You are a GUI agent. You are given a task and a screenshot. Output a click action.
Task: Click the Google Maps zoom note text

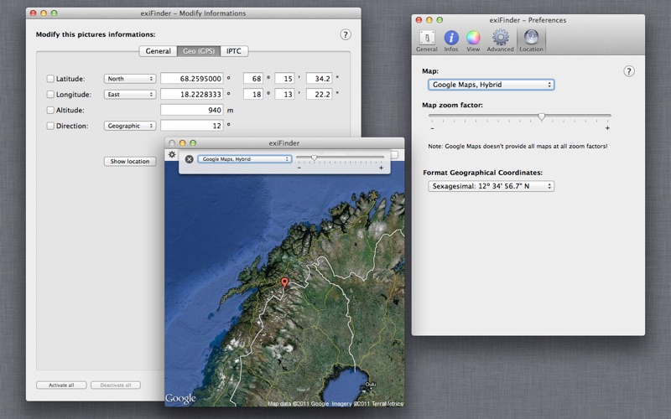(518, 146)
